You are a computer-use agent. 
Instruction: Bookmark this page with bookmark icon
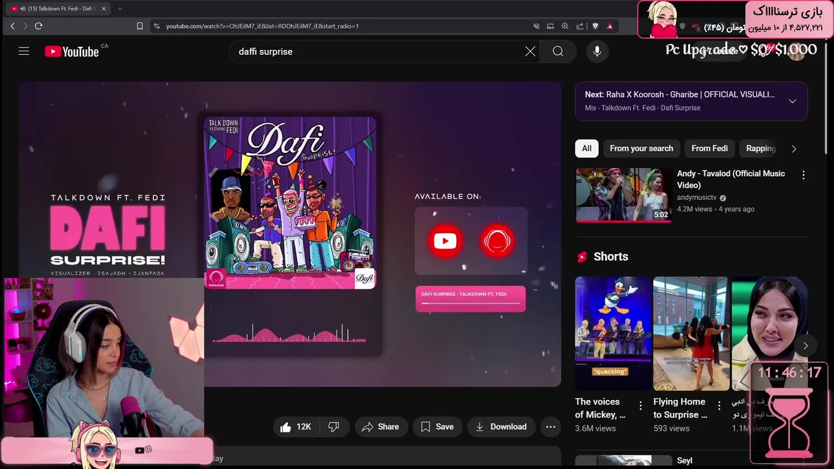(x=139, y=26)
